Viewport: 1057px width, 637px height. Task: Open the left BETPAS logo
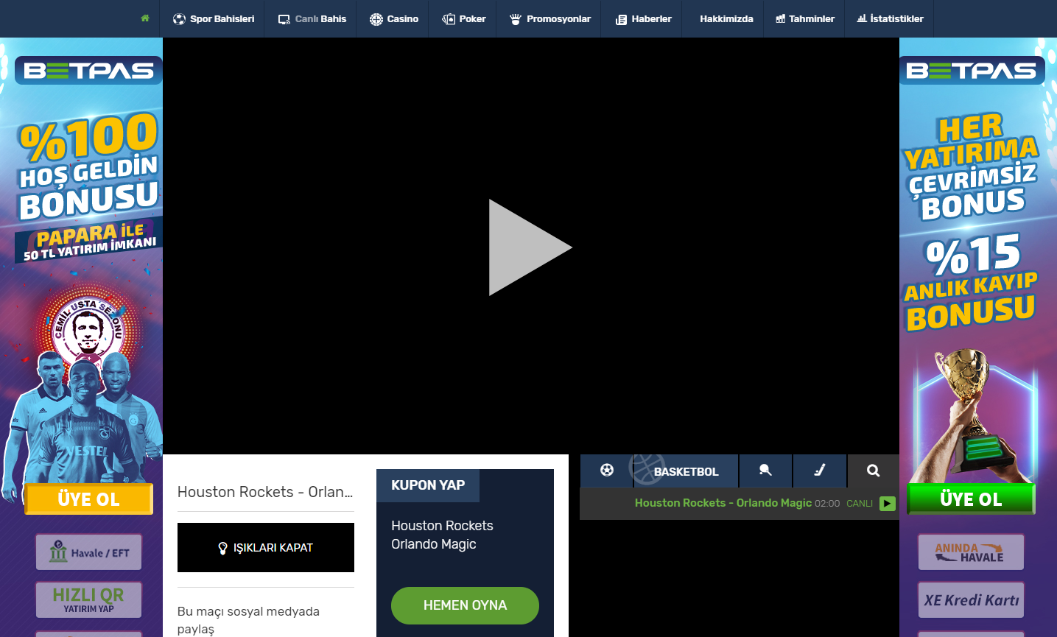88,71
